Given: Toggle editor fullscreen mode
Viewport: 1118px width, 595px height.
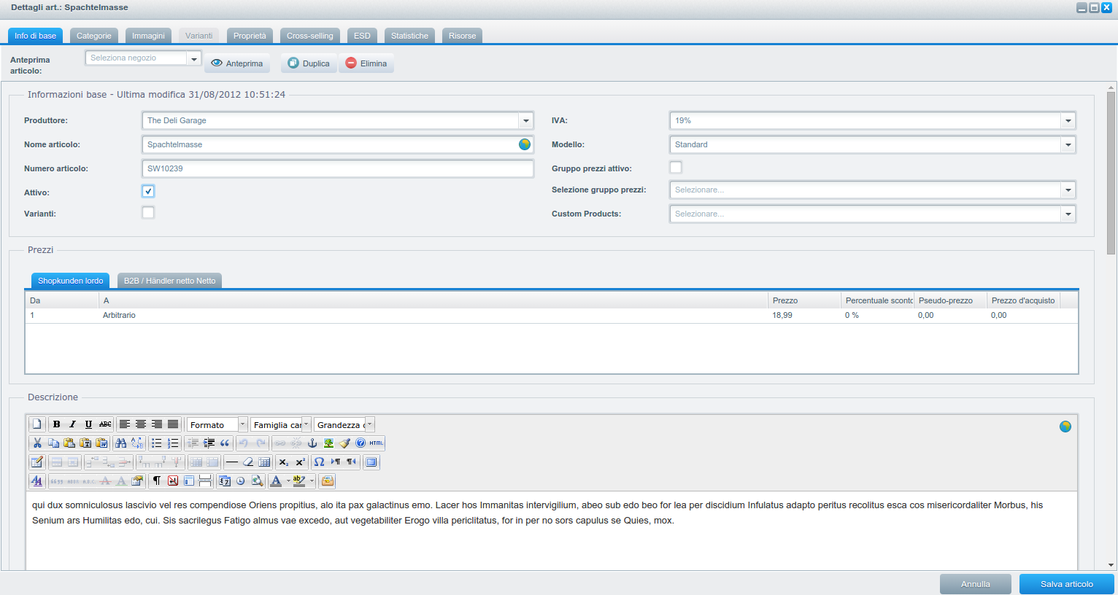Looking at the screenshot, I should point(371,462).
